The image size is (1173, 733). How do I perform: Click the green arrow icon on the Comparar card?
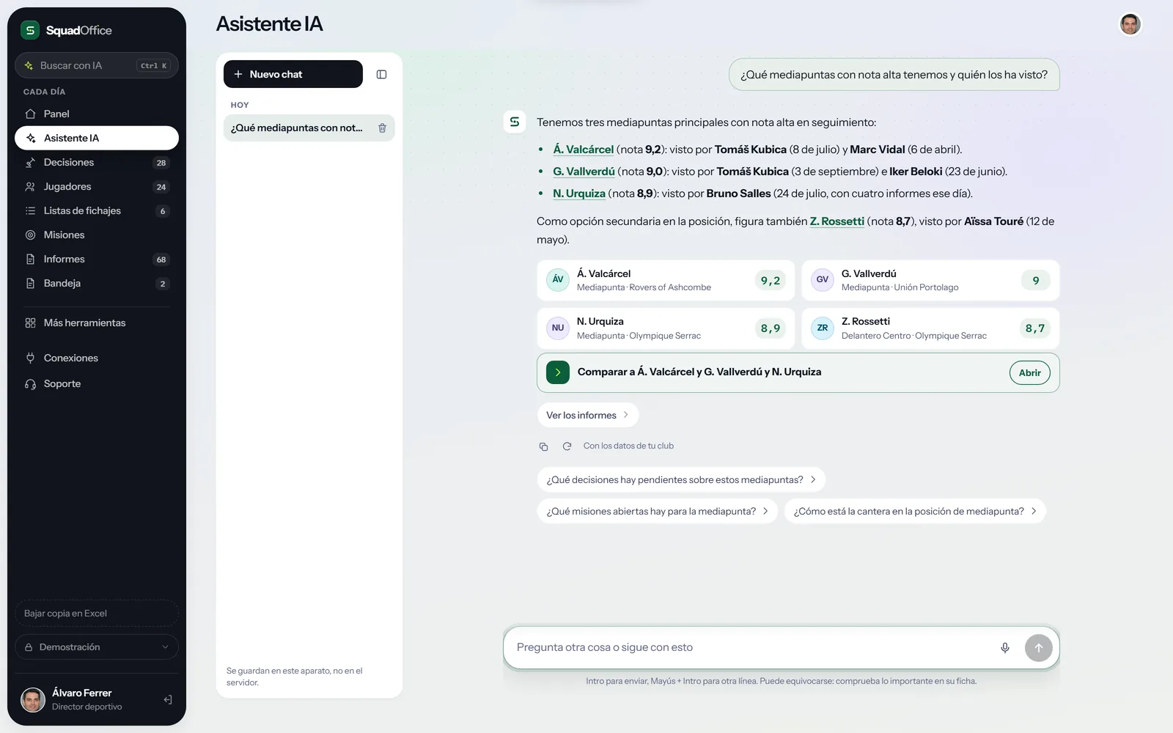tap(558, 372)
